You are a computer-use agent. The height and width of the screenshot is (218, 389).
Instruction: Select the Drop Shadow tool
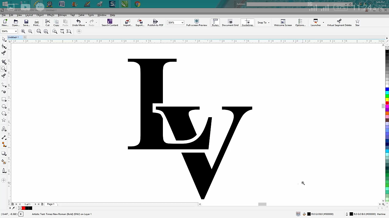point(4,154)
